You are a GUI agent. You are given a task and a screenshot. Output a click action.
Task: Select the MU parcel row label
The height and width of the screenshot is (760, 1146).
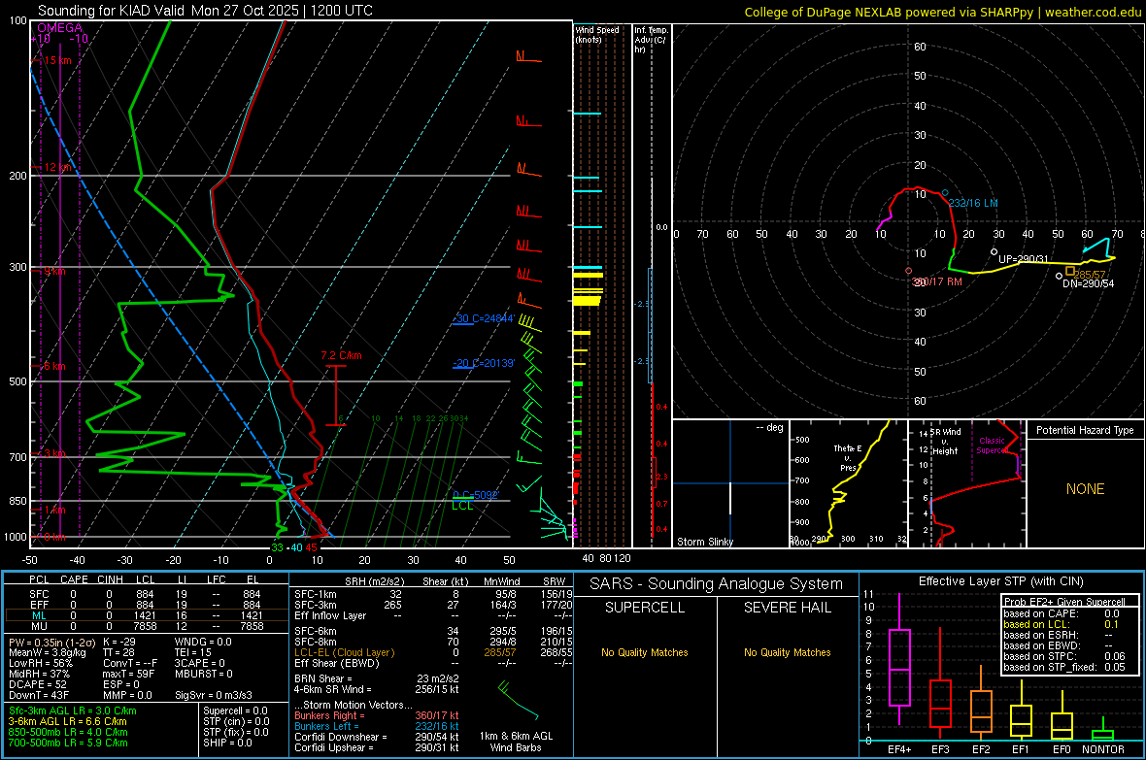tap(39, 626)
